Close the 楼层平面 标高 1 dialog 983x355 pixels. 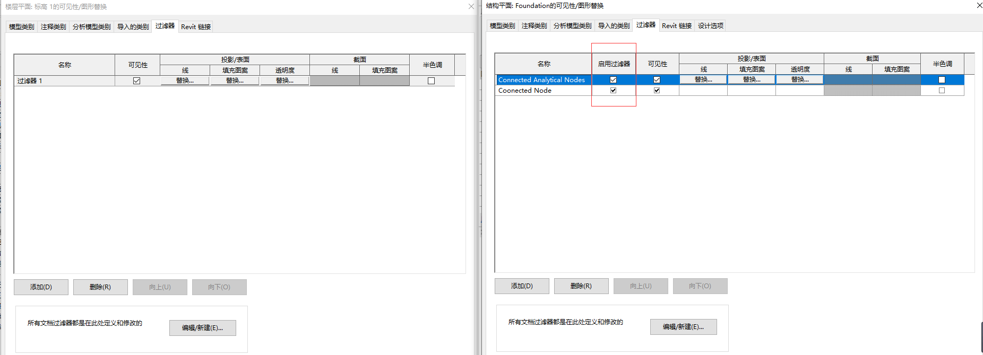coord(471,6)
